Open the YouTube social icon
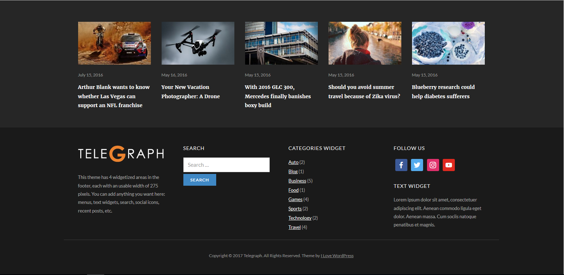The image size is (564, 275). (448, 165)
